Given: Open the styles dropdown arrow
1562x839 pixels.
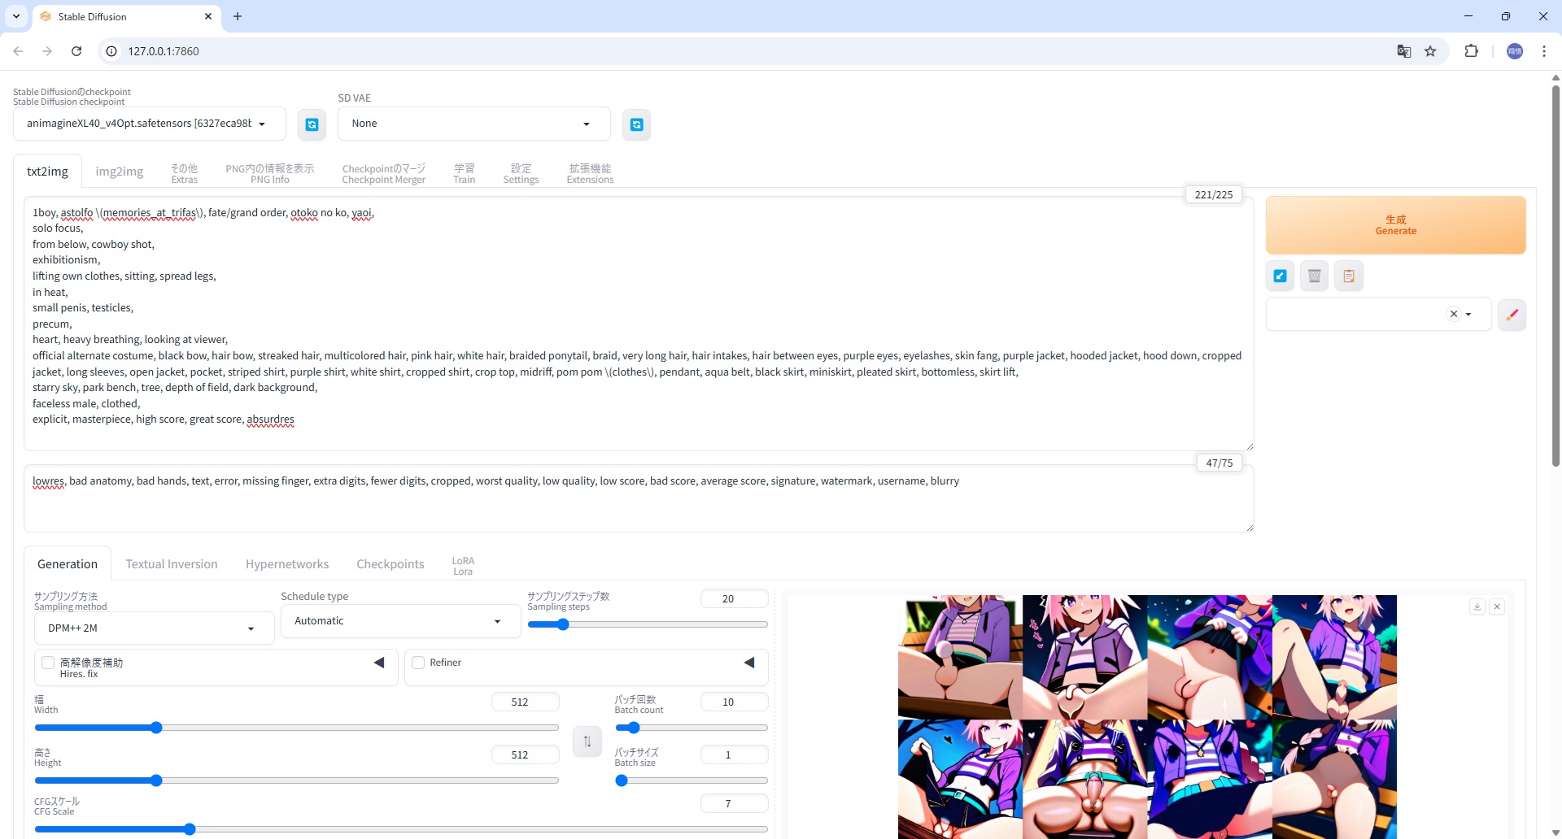Looking at the screenshot, I should (x=1468, y=315).
